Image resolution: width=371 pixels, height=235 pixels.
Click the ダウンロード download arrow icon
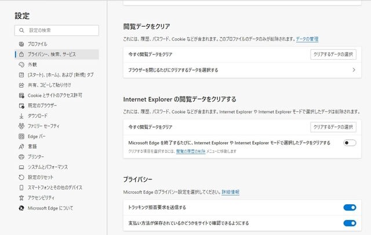tap(21, 116)
